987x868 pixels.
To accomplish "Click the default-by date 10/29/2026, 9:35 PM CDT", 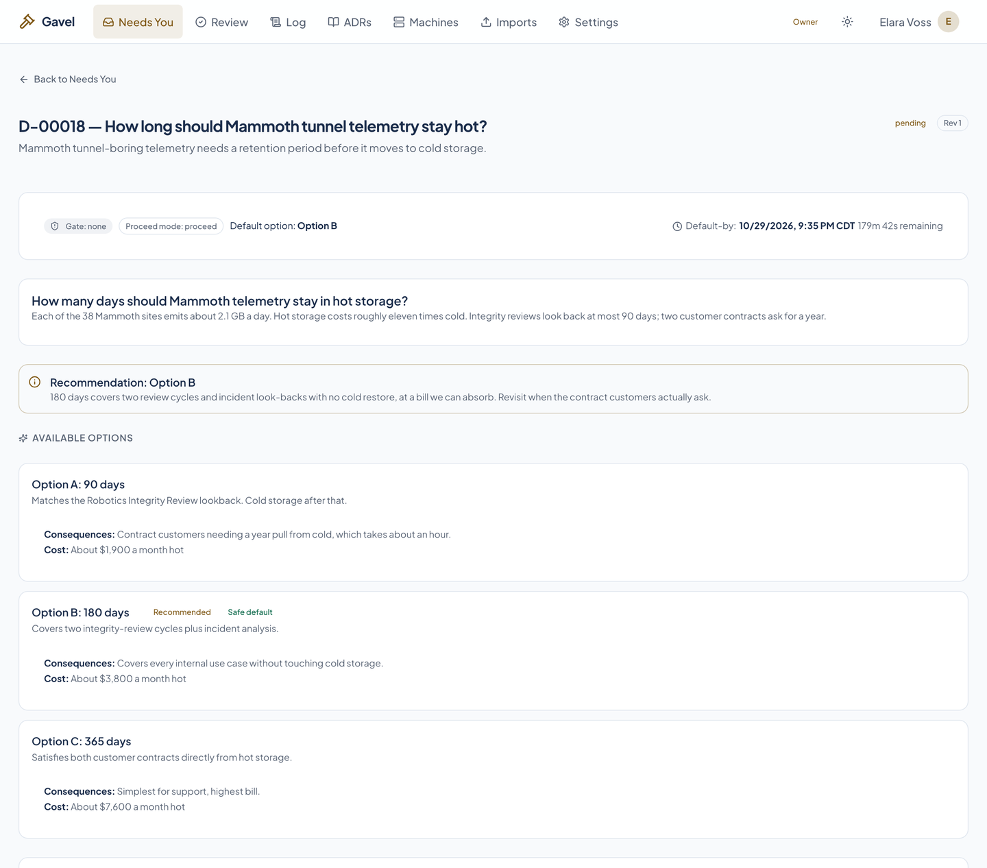I will (796, 226).
